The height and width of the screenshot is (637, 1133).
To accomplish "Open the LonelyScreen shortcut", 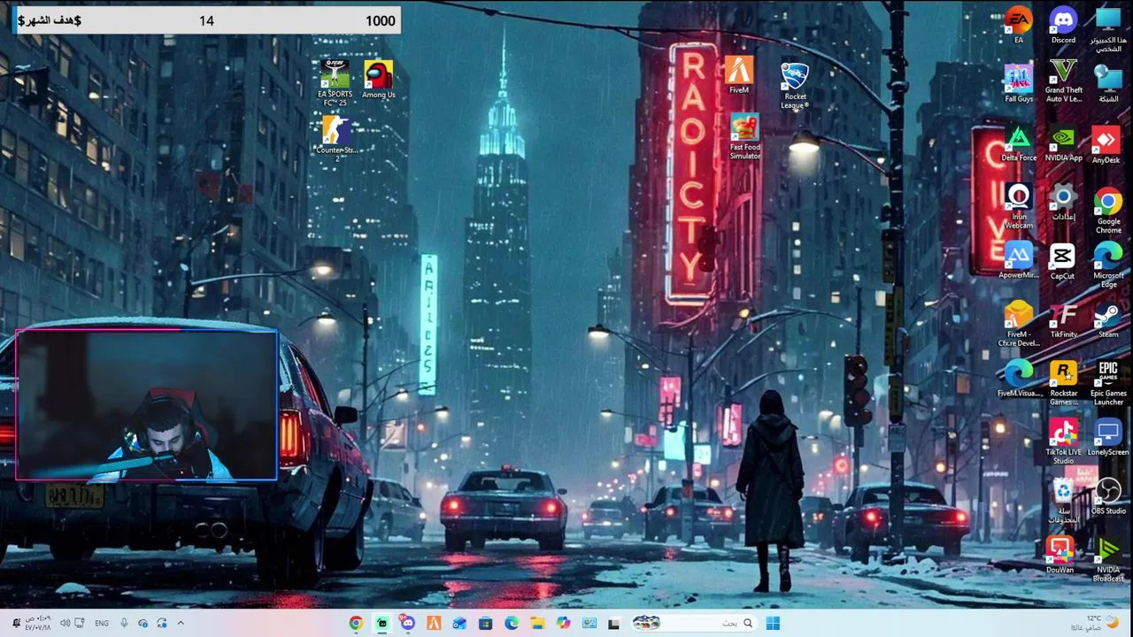I will pyautogui.click(x=1108, y=438).
